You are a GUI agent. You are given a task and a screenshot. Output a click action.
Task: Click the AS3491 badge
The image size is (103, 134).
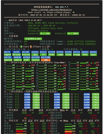(x=68, y=52)
